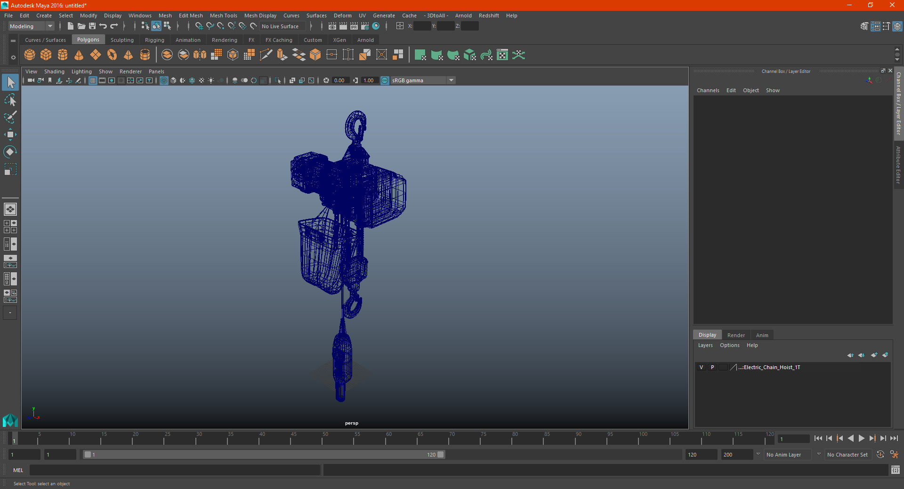The width and height of the screenshot is (904, 489).
Task: Go to the start of playback range
Action: [x=818, y=438]
